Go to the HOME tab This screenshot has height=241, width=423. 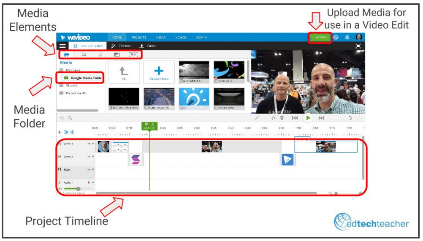(117, 37)
